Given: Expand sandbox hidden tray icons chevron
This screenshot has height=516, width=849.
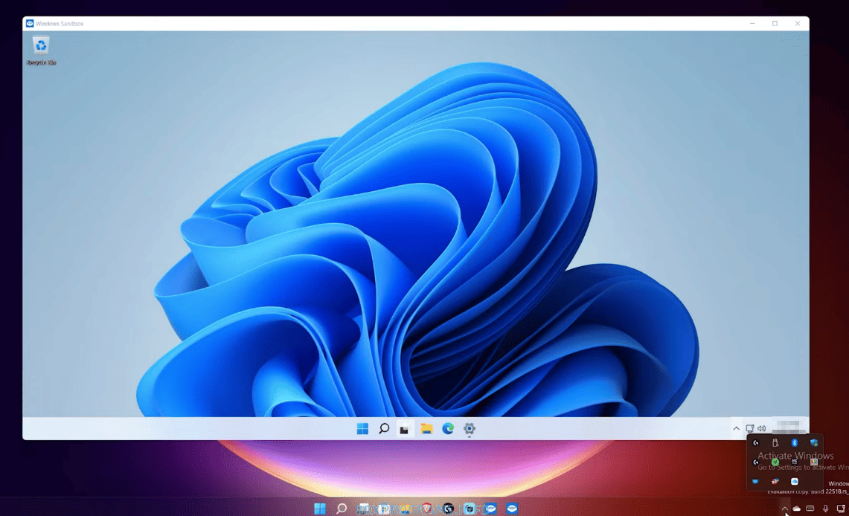Looking at the screenshot, I should pos(737,428).
